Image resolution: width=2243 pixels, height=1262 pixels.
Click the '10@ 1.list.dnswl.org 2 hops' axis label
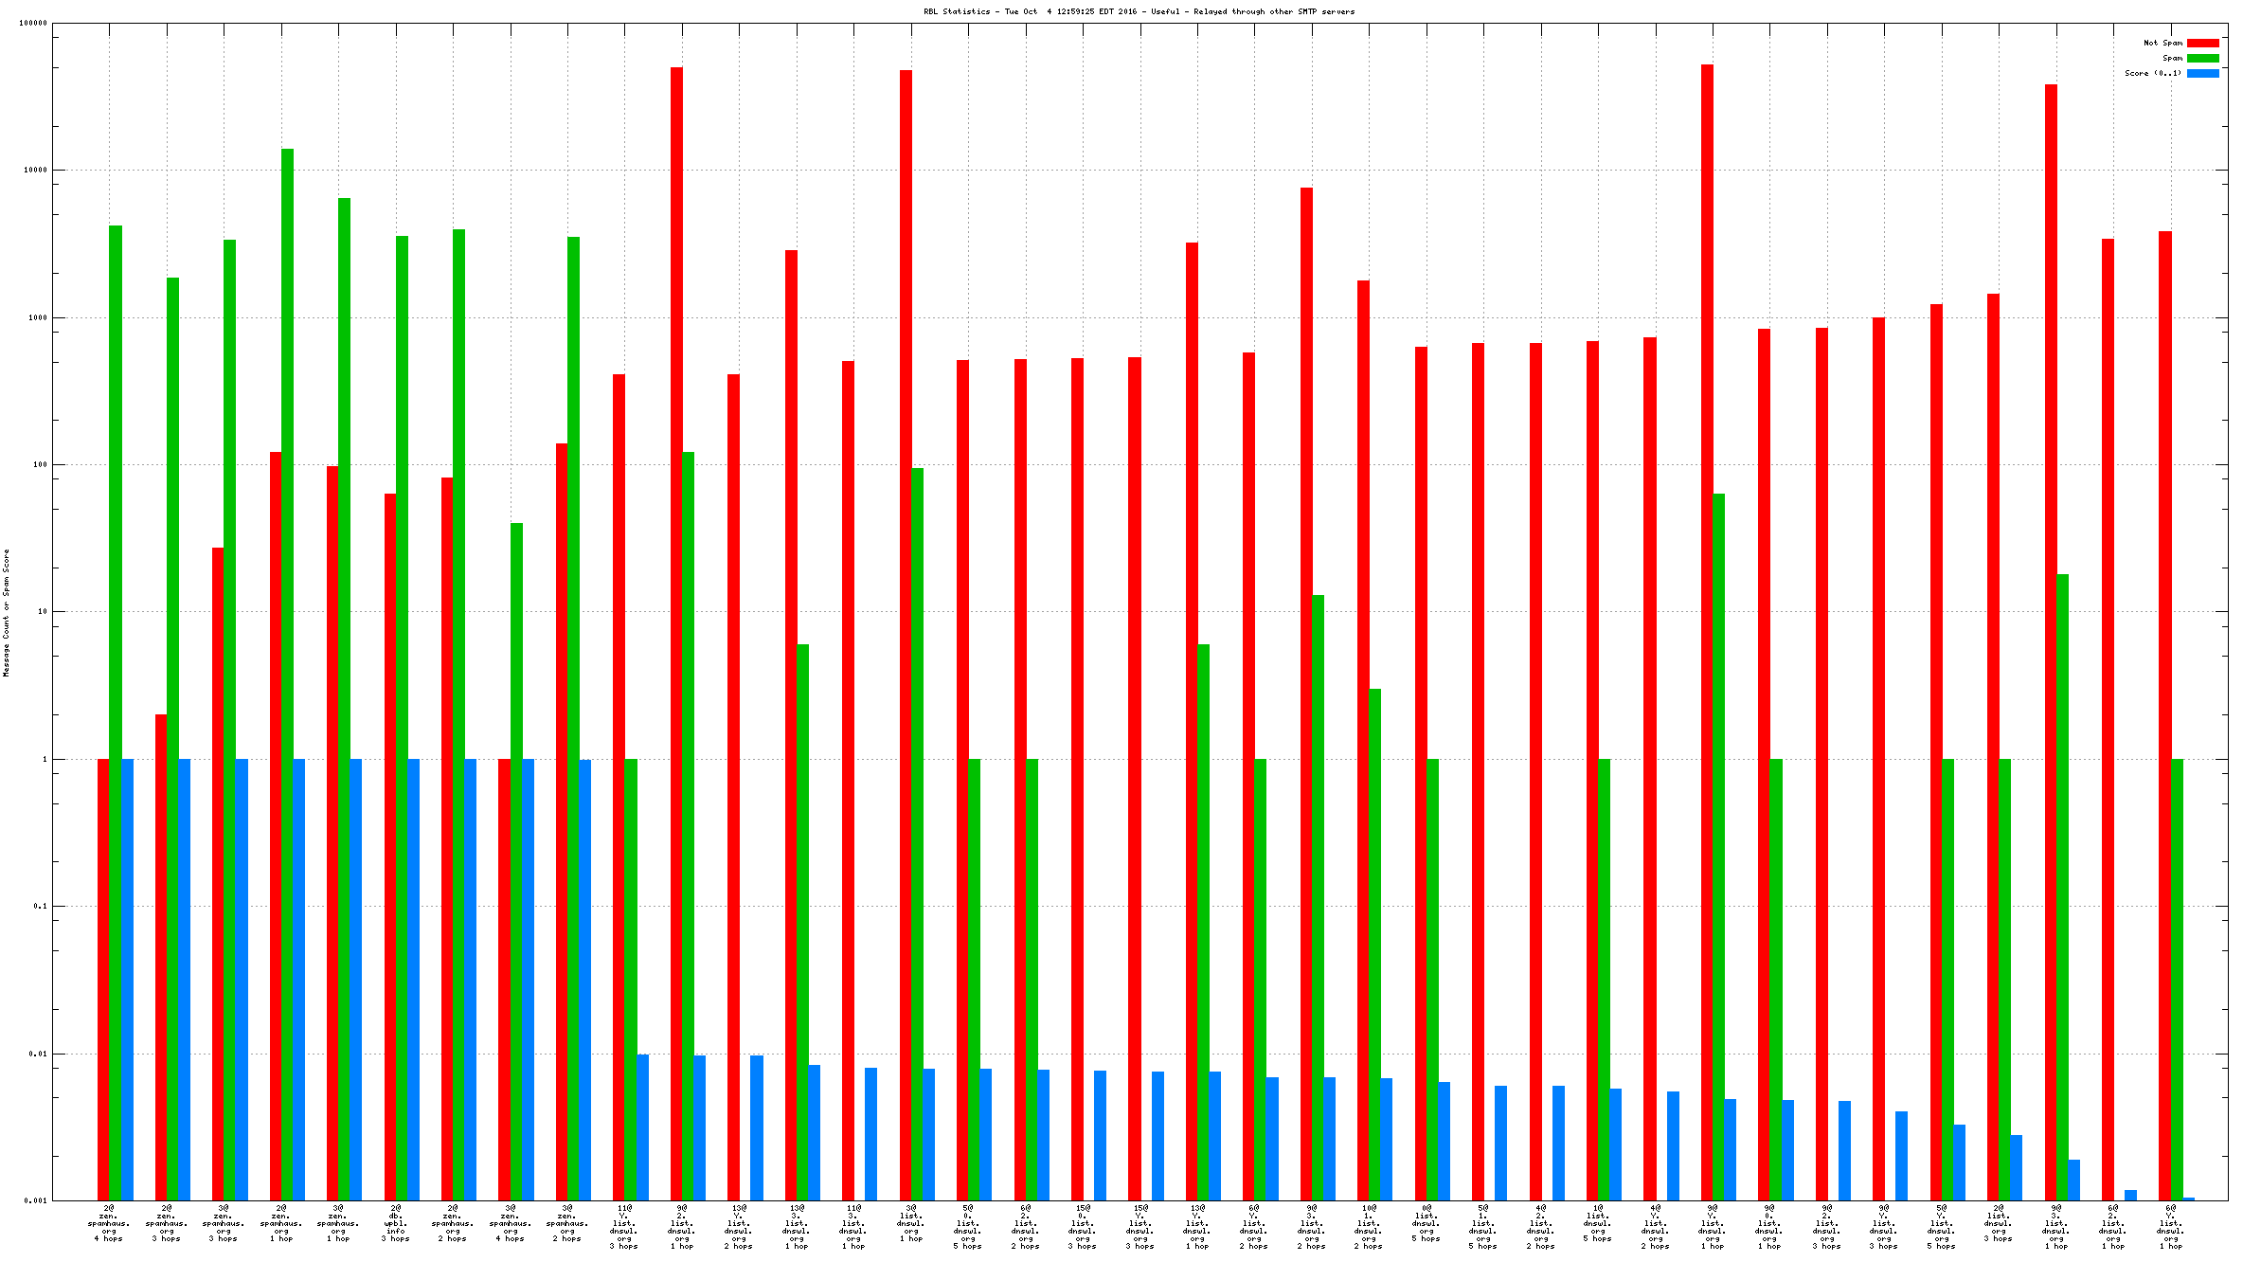pos(1369,1227)
